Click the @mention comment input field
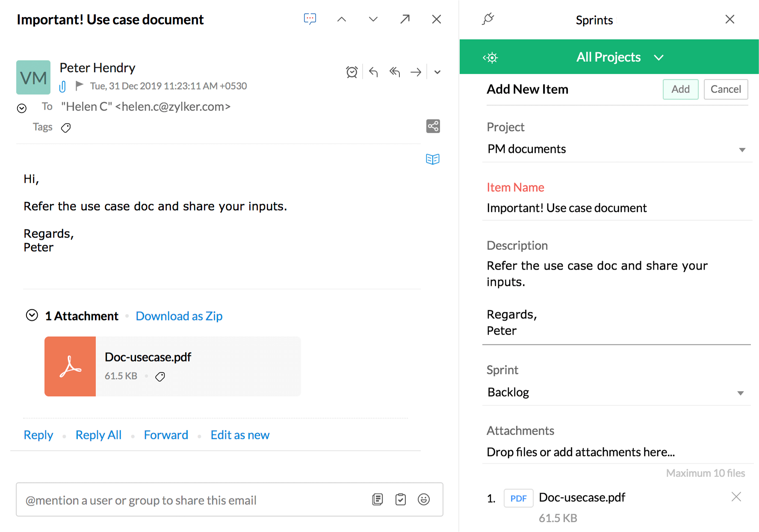The width and height of the screenshot is (759, 532). [192, 500]
